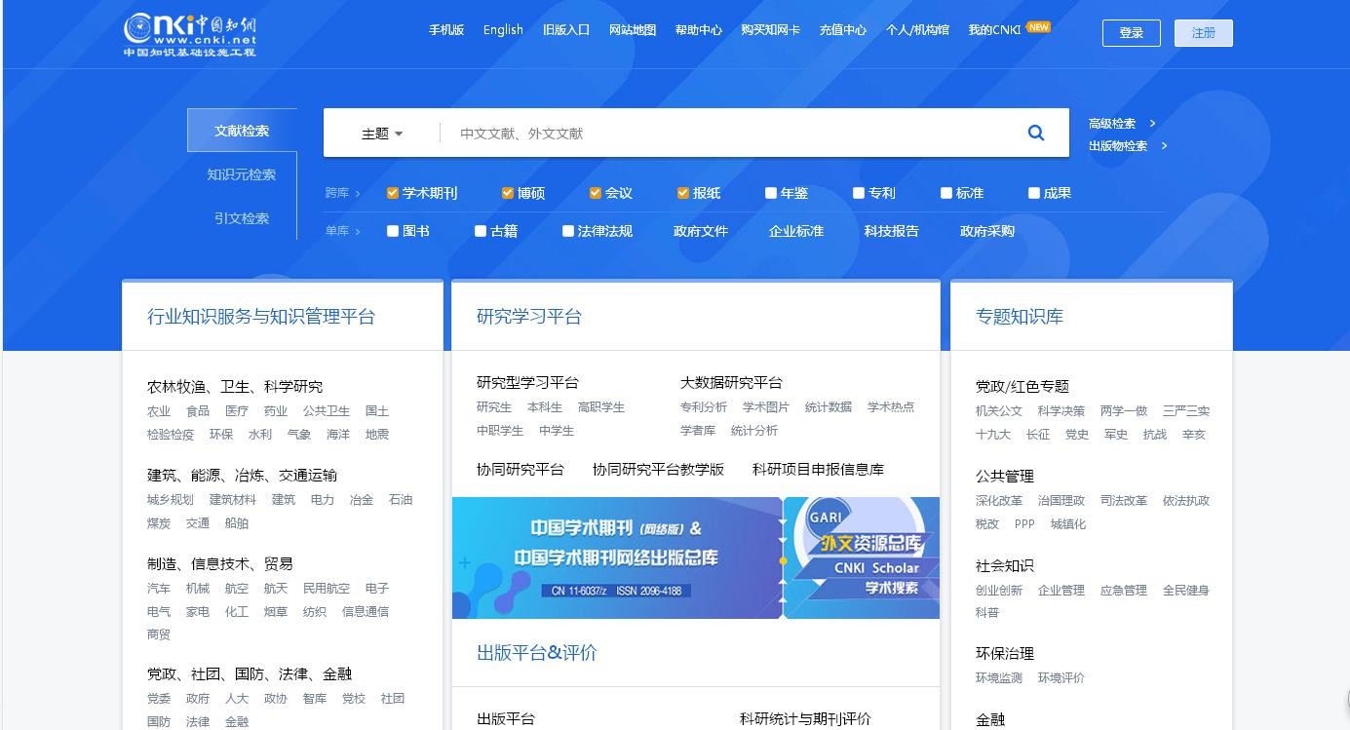Image resolution: width=1350 pixels, height=730 pixels.
Task: Expand 高级检索 arrow link
Action: tap(1122, 124)
